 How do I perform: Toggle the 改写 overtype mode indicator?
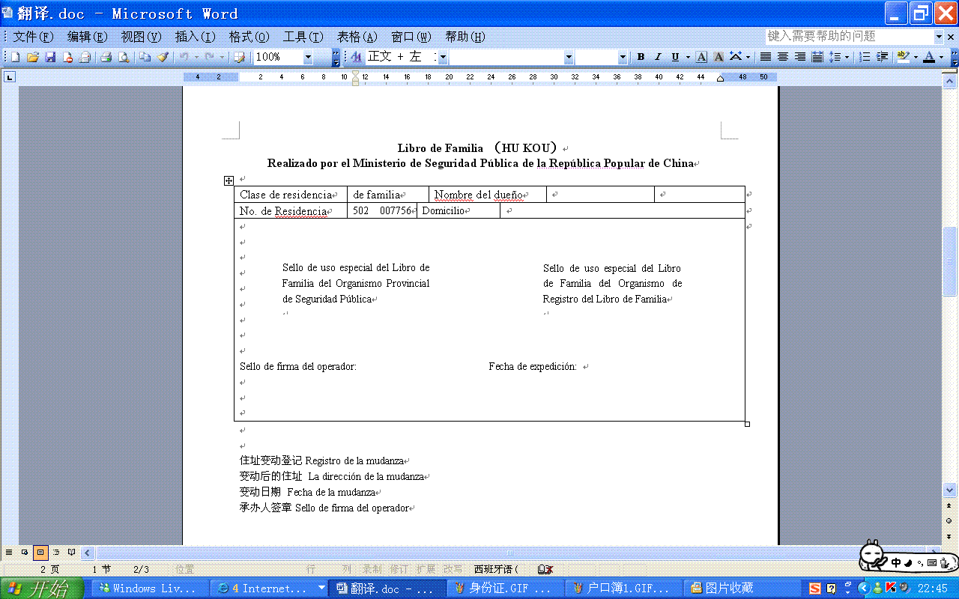point(453,570)
